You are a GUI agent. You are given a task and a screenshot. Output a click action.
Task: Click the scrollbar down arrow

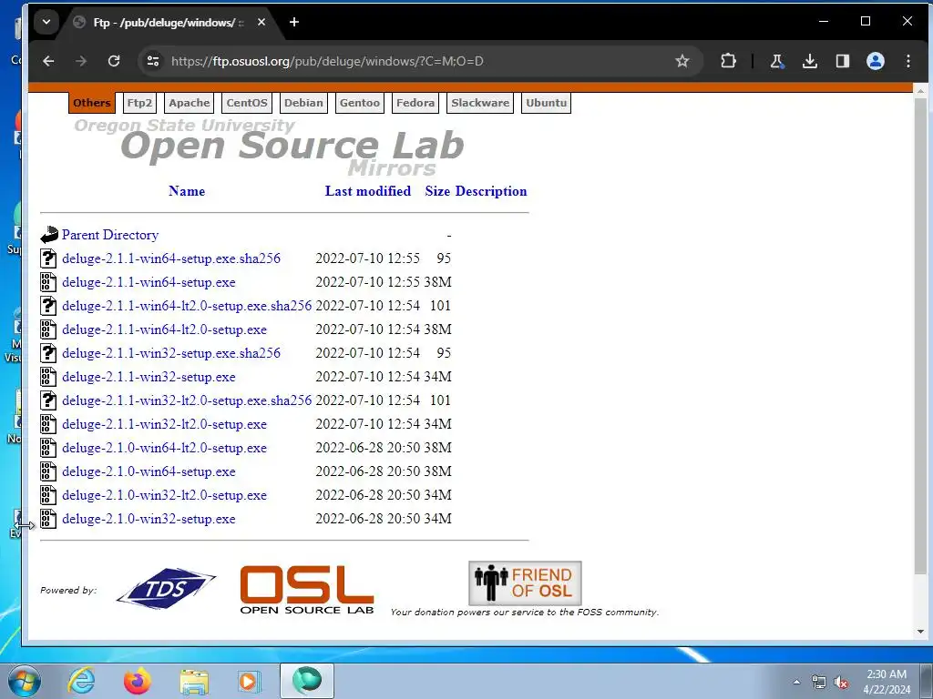920,632
